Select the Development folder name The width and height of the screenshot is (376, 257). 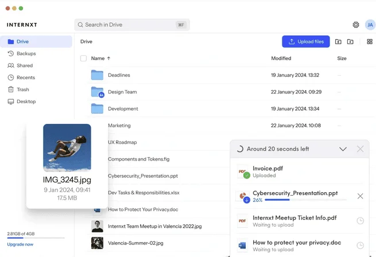(123, 108)
